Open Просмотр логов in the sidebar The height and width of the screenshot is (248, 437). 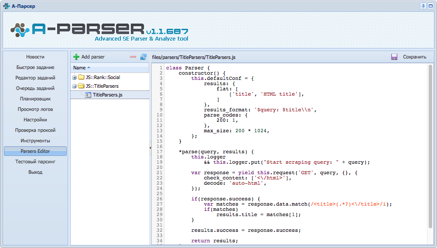click(35, 109)
